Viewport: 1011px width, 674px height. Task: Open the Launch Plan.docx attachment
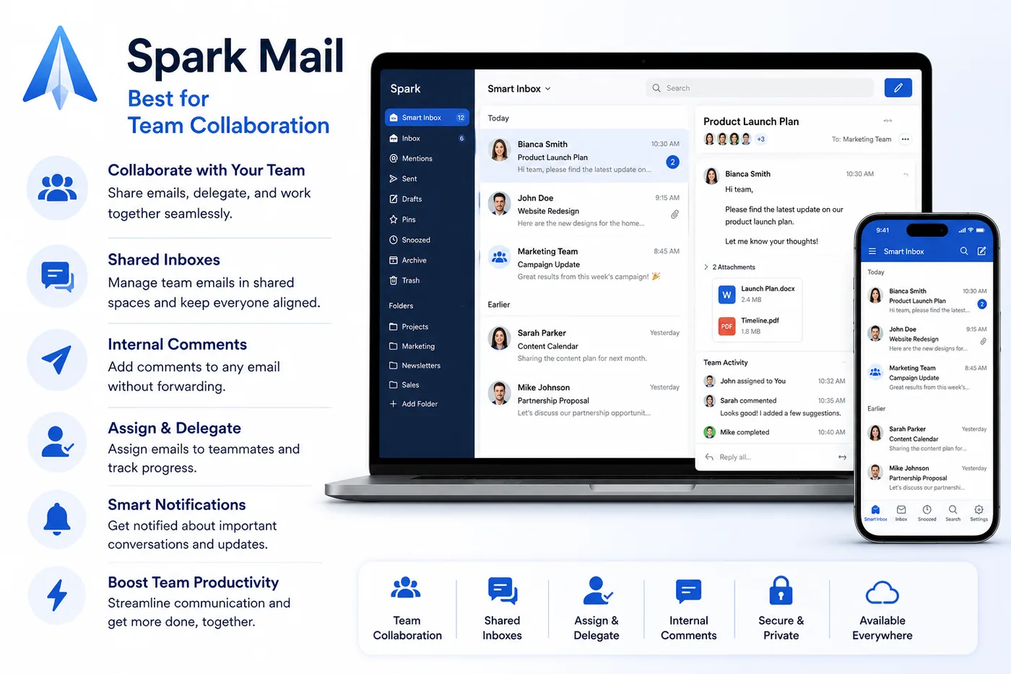[757, 294]
